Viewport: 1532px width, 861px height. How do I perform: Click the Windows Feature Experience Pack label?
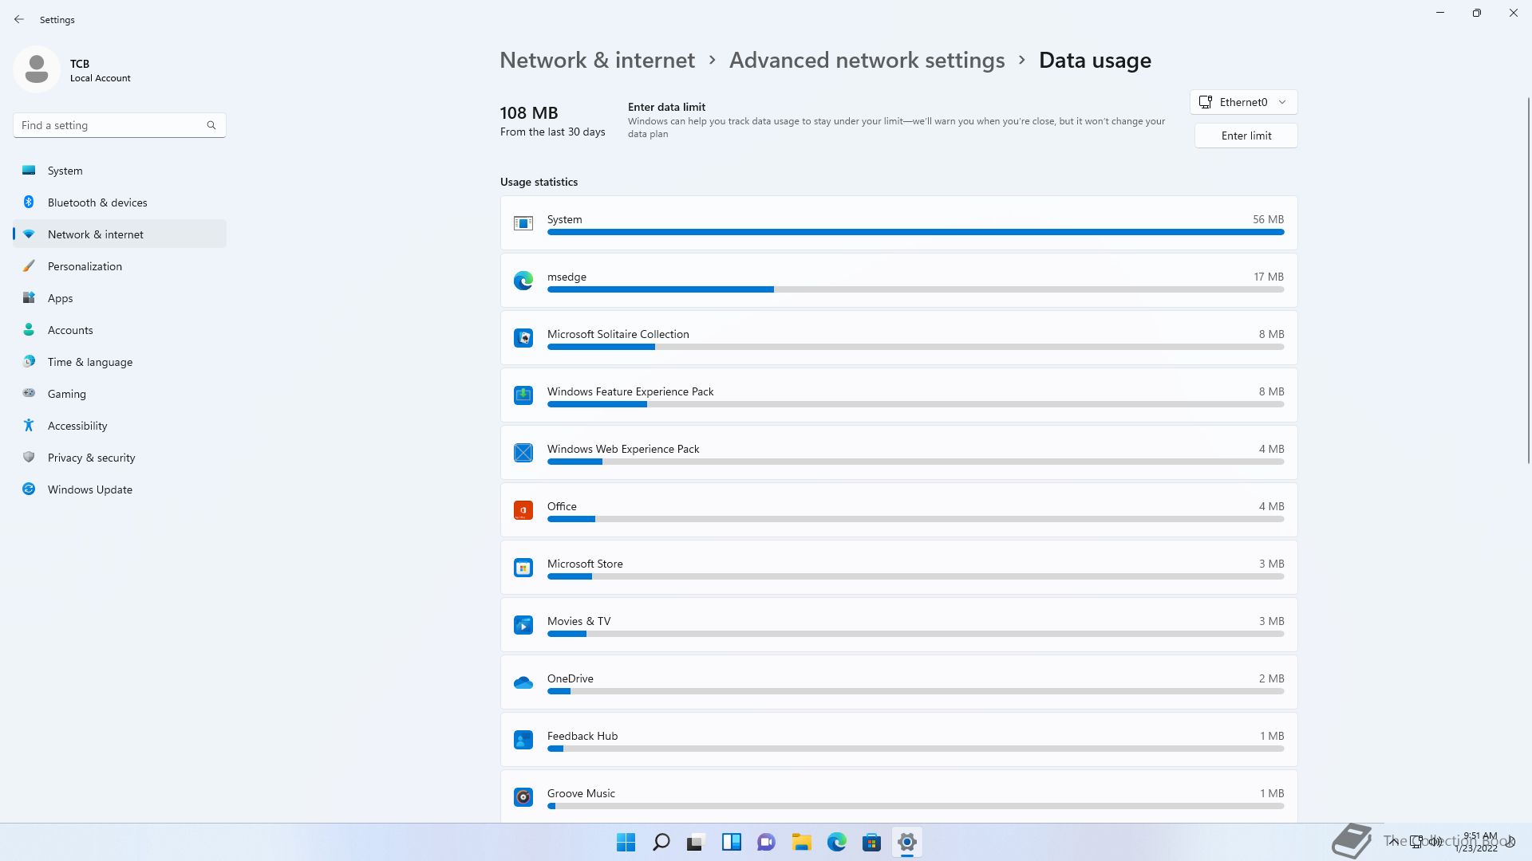pos(630,391)
